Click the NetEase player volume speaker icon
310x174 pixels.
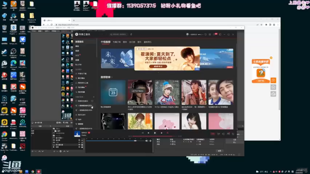pyautogui.click(x=223, y=134)
